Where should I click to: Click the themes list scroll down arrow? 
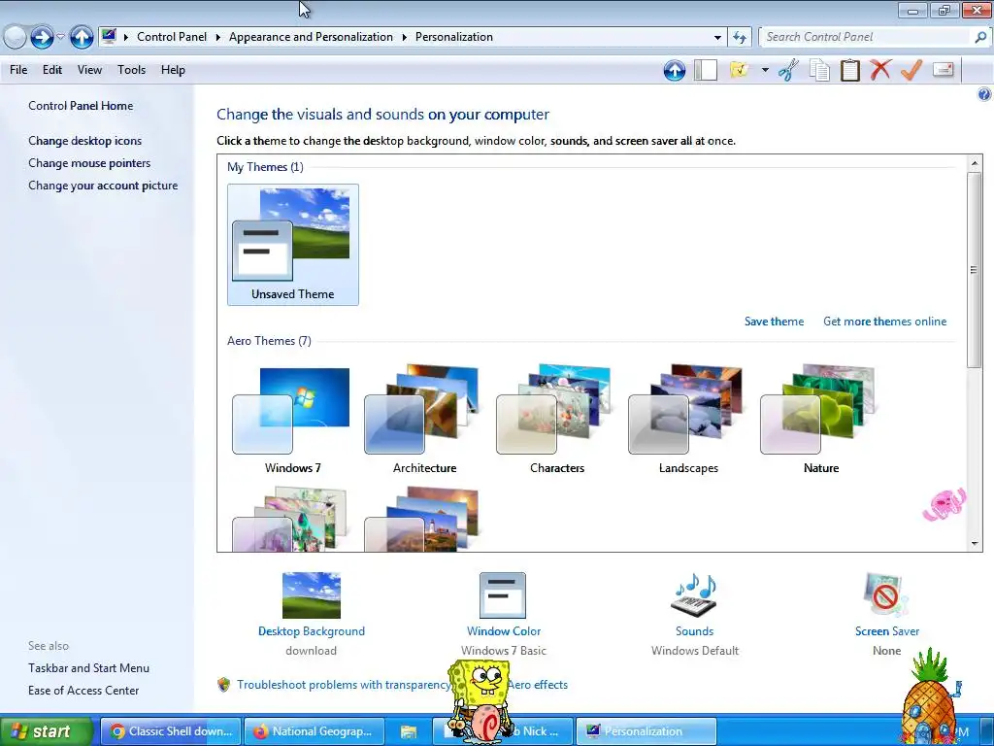975,544
